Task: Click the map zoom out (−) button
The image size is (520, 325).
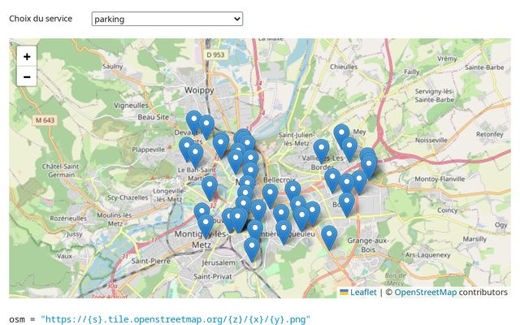Action: [27, 77]
